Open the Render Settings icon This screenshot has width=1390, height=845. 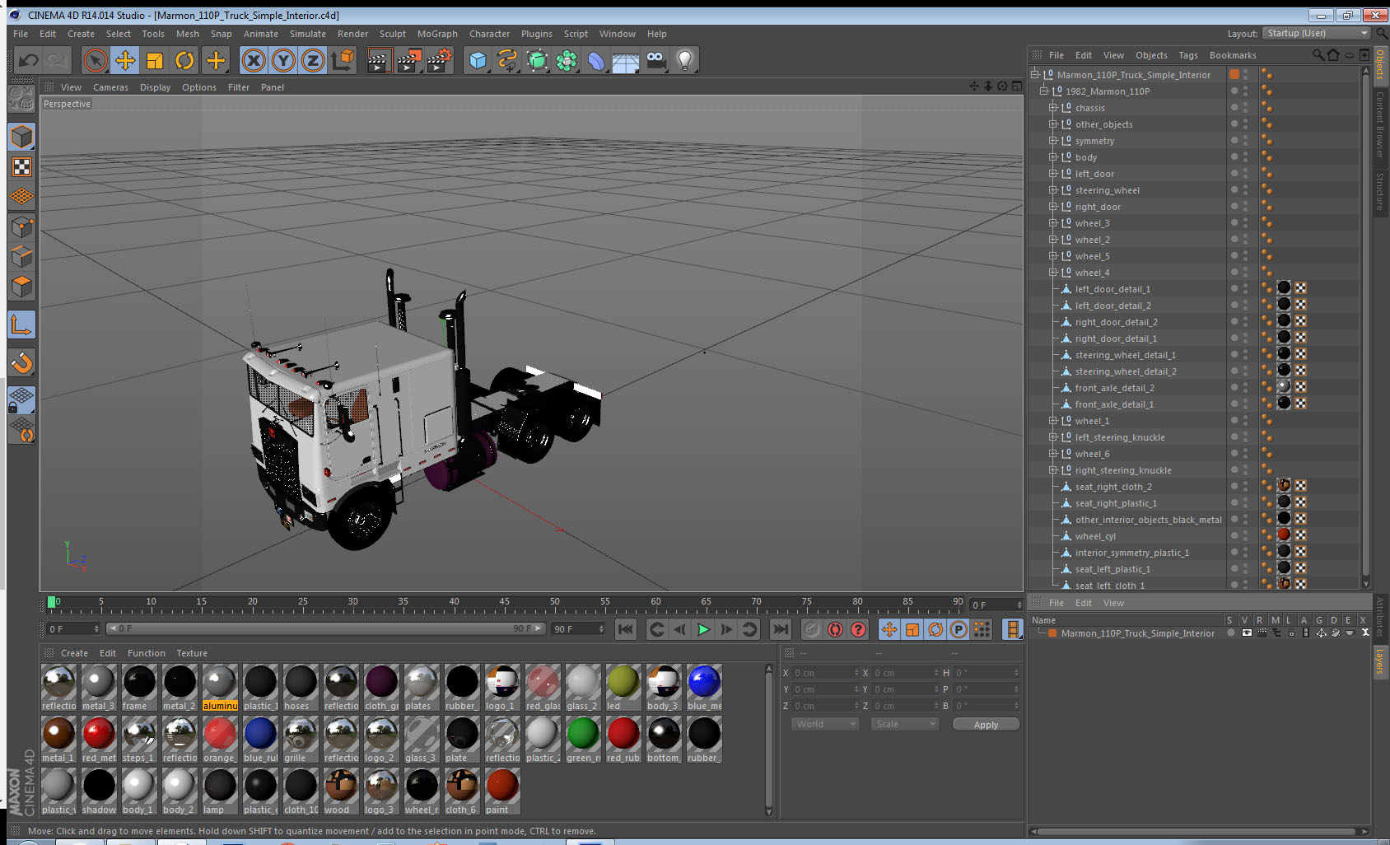tap(439, 60)
